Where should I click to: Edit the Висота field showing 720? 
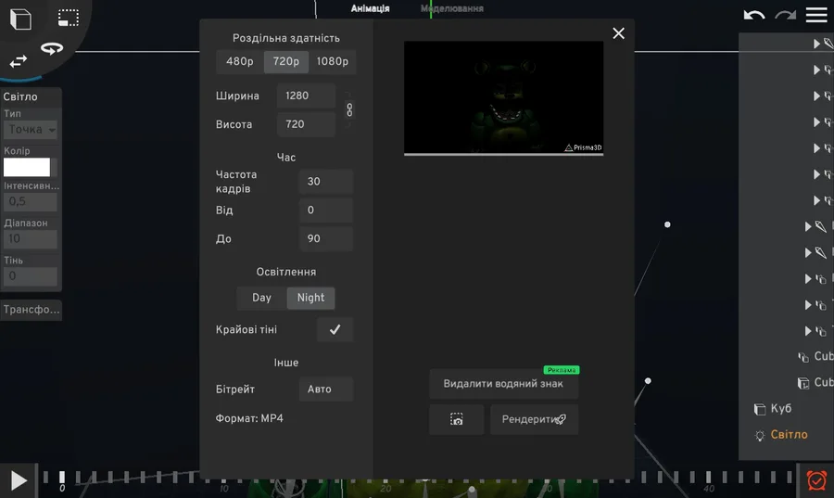point(307,124)
